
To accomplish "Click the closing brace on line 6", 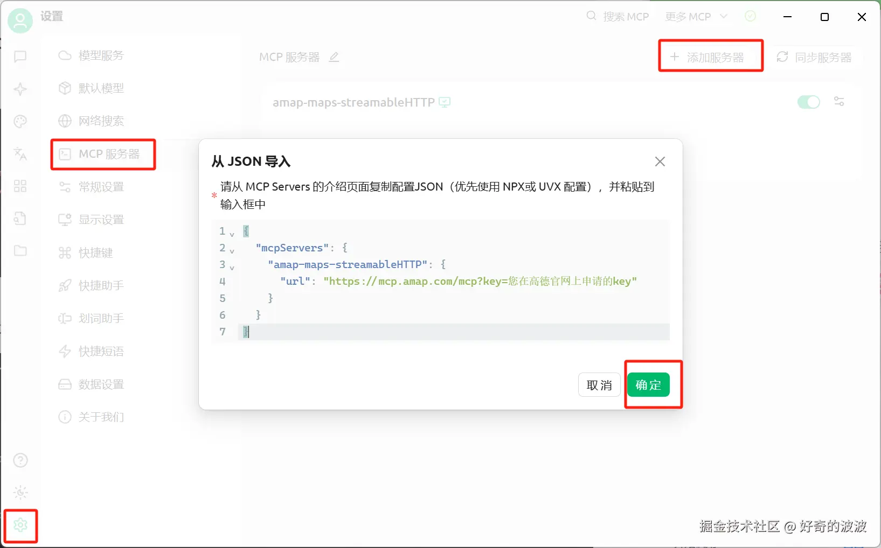I will [x=258, y=315].
